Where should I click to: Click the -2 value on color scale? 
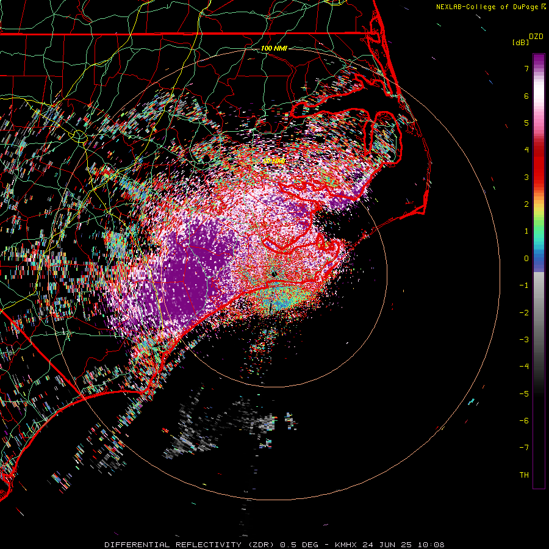click(524, 313)
